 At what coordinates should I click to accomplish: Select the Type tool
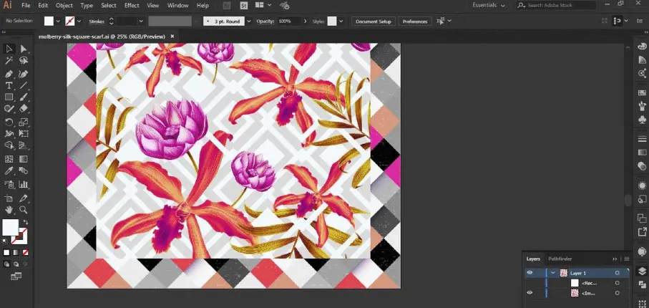coord(9,85)
